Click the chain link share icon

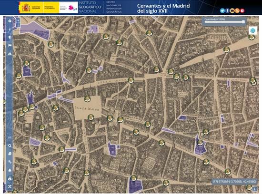click(10, 162)
